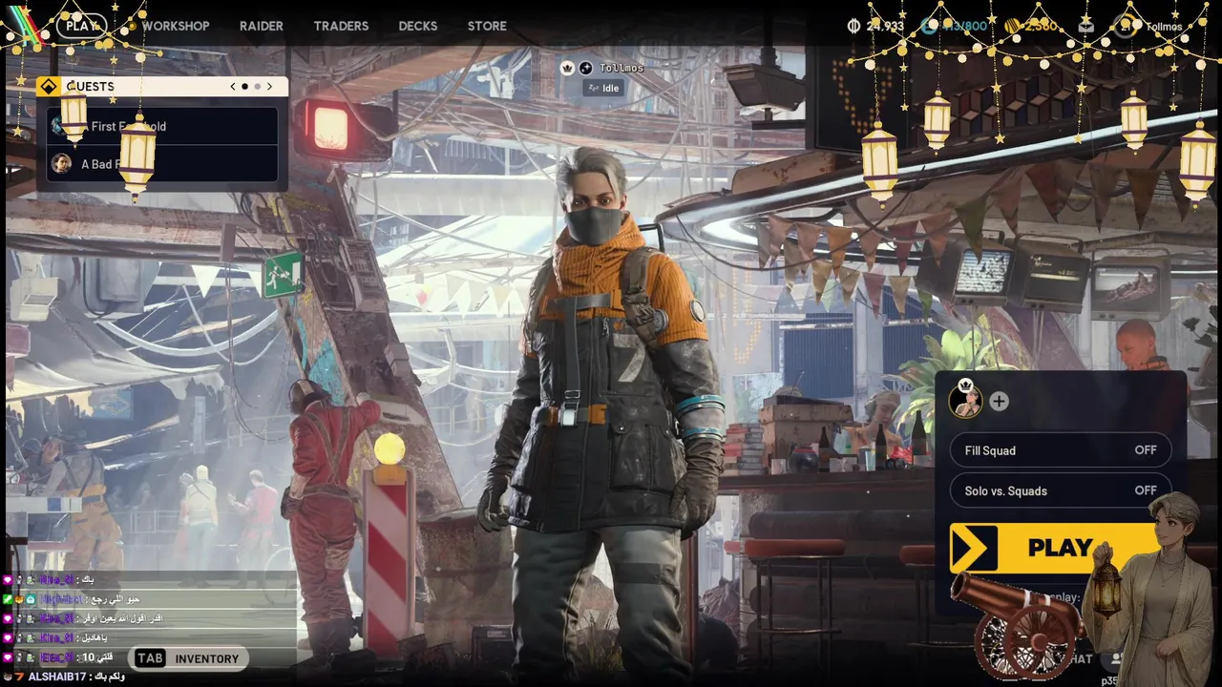Open the PLAY tab in top navigation

coord(81,26)
